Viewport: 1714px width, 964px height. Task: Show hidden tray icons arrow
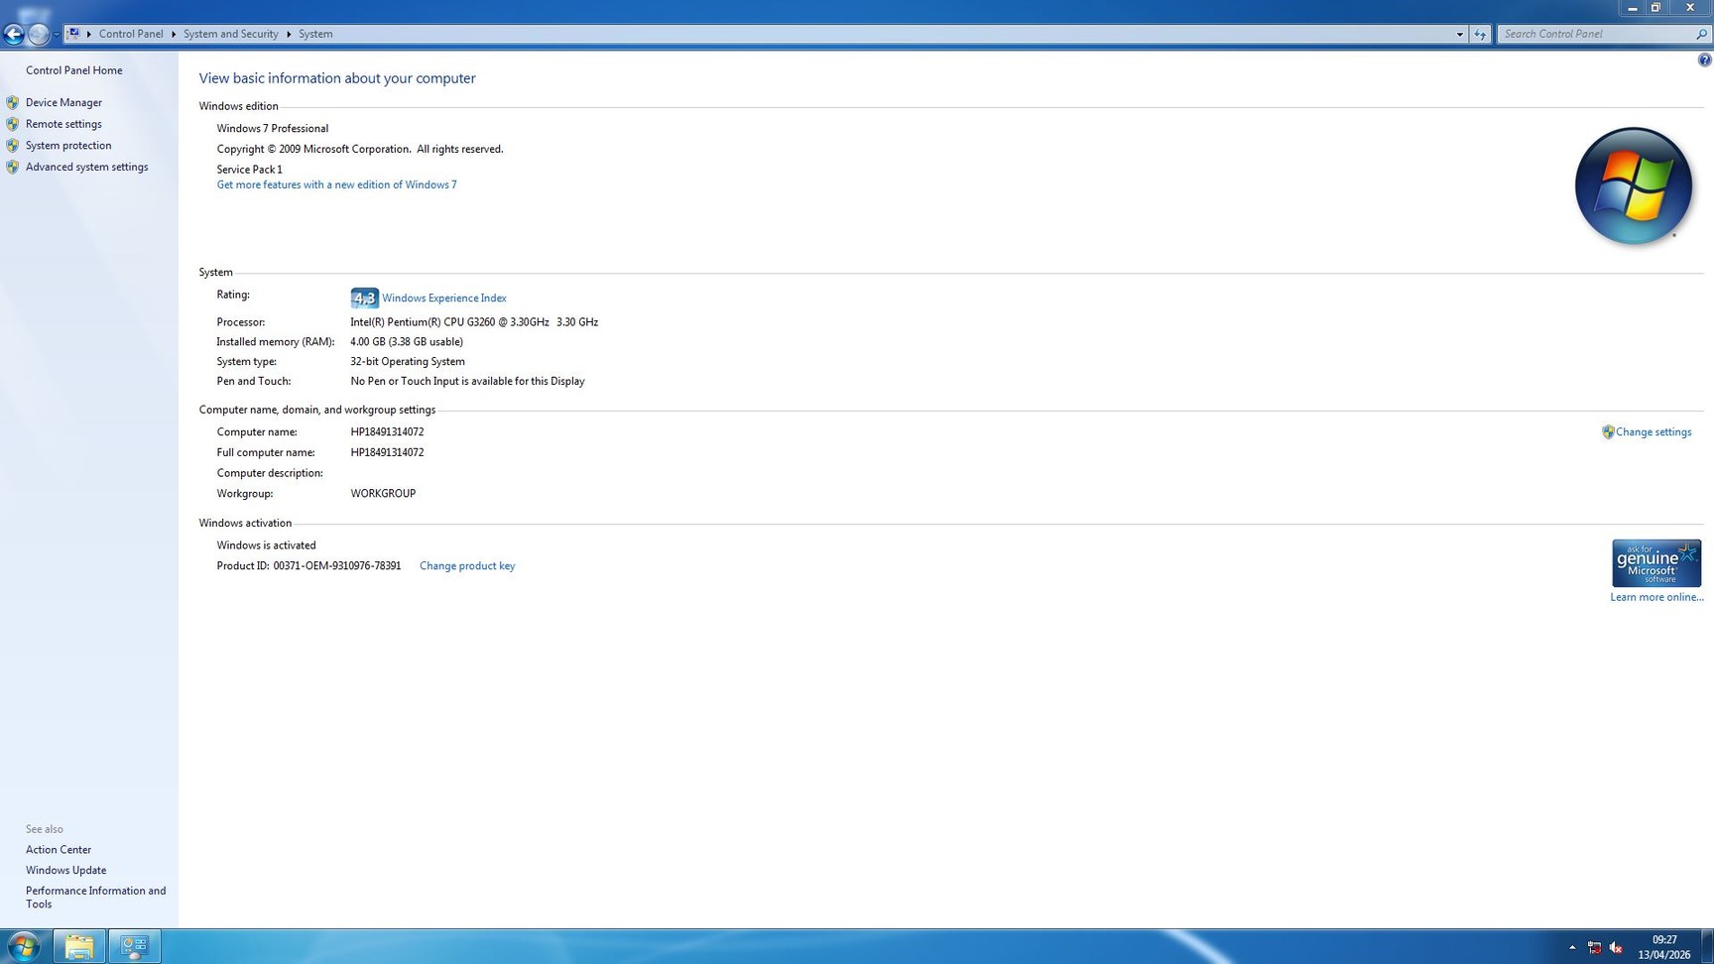click(x=1572, y=947)
